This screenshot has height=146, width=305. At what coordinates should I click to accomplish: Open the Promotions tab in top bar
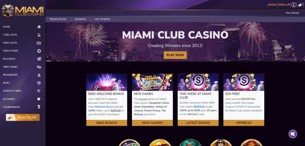tap(58, 19)
